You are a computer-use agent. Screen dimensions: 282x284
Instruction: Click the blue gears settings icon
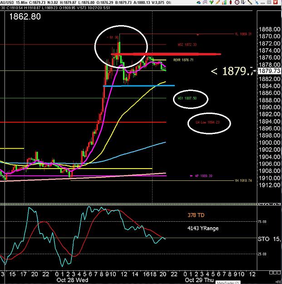pos(199,3)
